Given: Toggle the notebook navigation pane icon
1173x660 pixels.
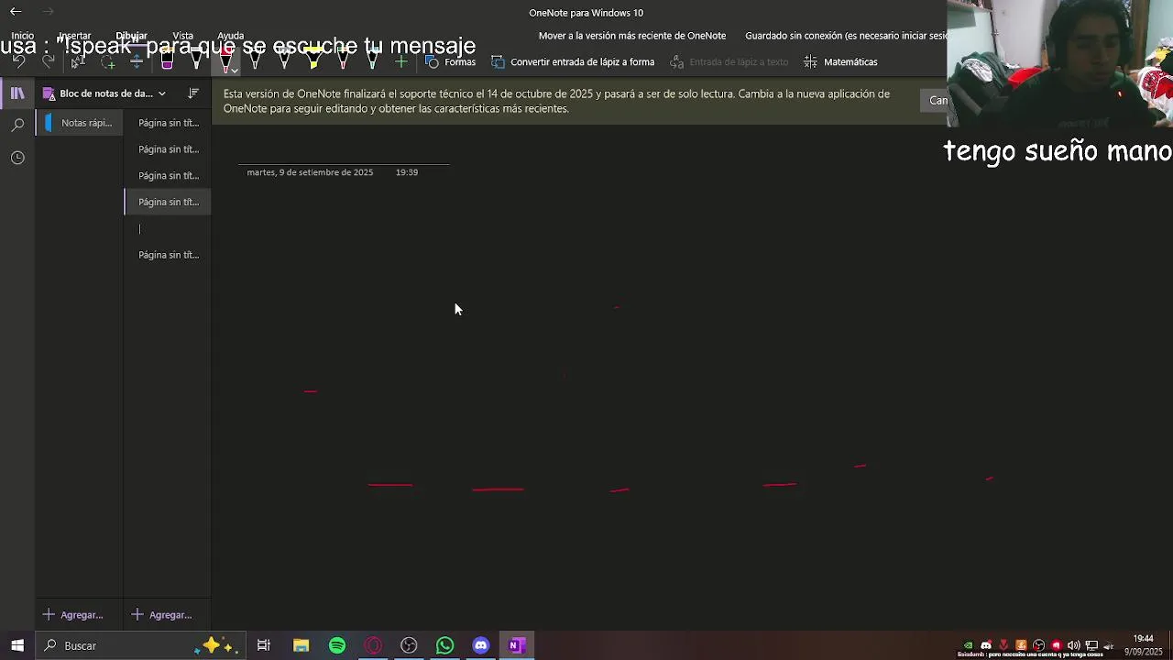Looking at the screenshot, I should [17, 93].
